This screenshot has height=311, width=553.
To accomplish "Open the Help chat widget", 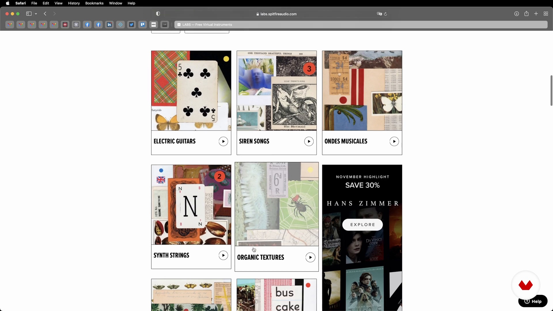I will [x=533, y=301].
